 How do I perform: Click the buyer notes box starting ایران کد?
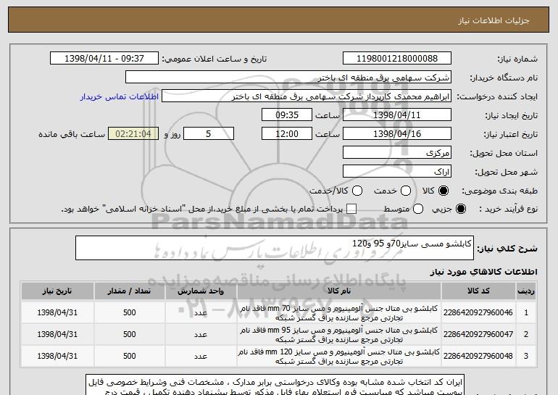click(x=275, y=385)
